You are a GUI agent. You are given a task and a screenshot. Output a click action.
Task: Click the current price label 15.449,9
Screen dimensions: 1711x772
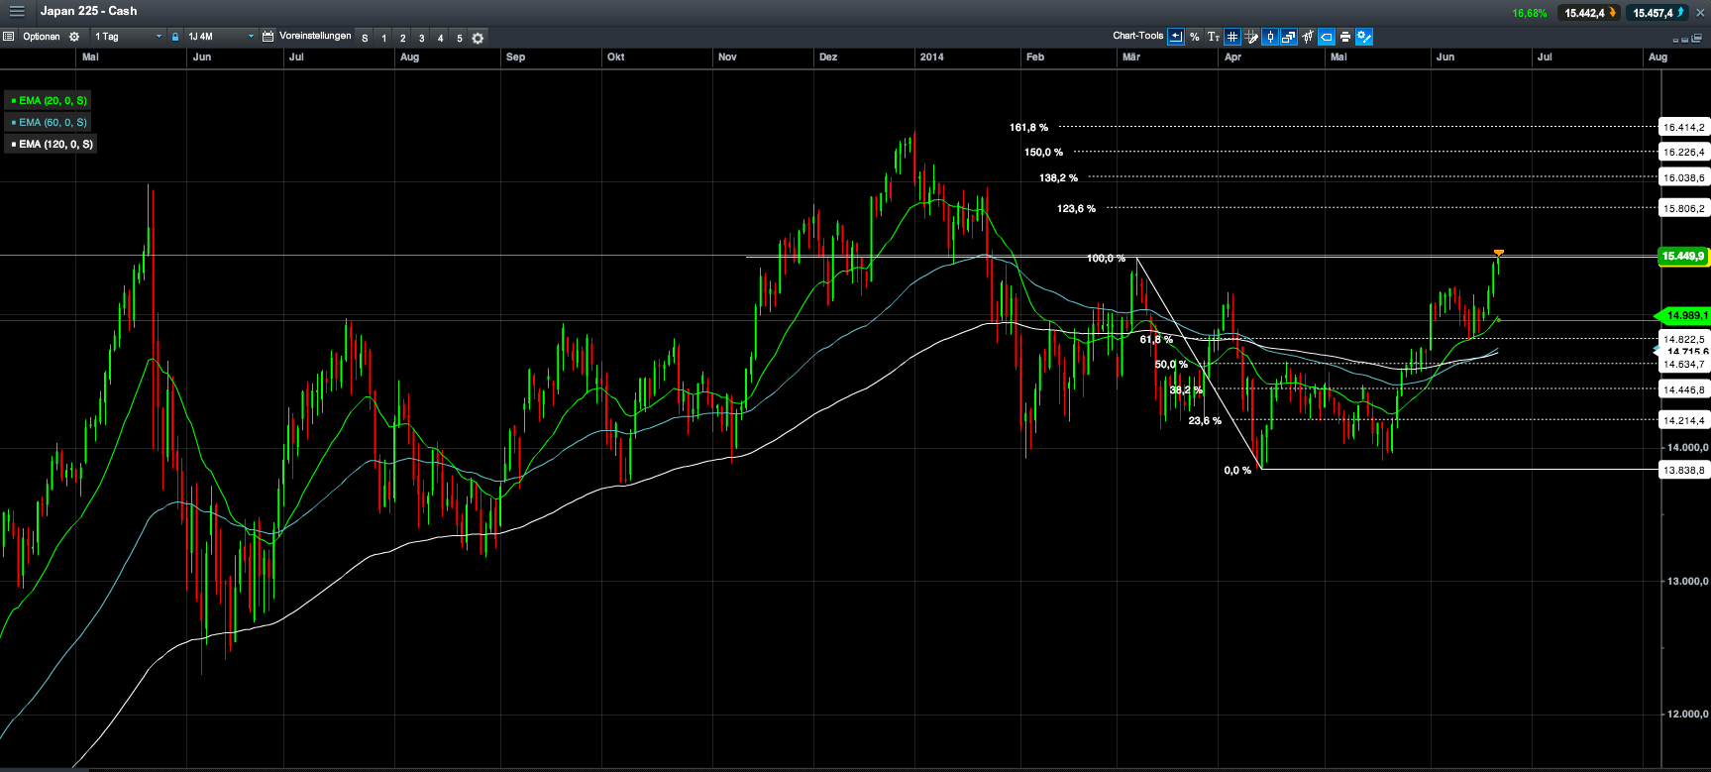point(1682,256)
